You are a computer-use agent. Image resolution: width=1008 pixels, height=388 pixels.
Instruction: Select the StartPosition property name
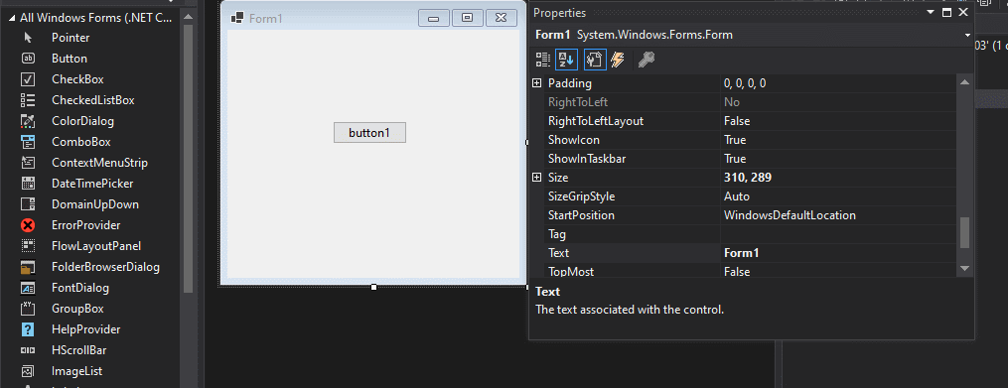(x=581, y=215)
